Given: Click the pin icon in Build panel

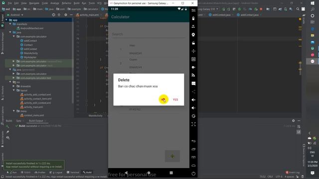Looking at the screenshot, I should (x=8, y=132).
